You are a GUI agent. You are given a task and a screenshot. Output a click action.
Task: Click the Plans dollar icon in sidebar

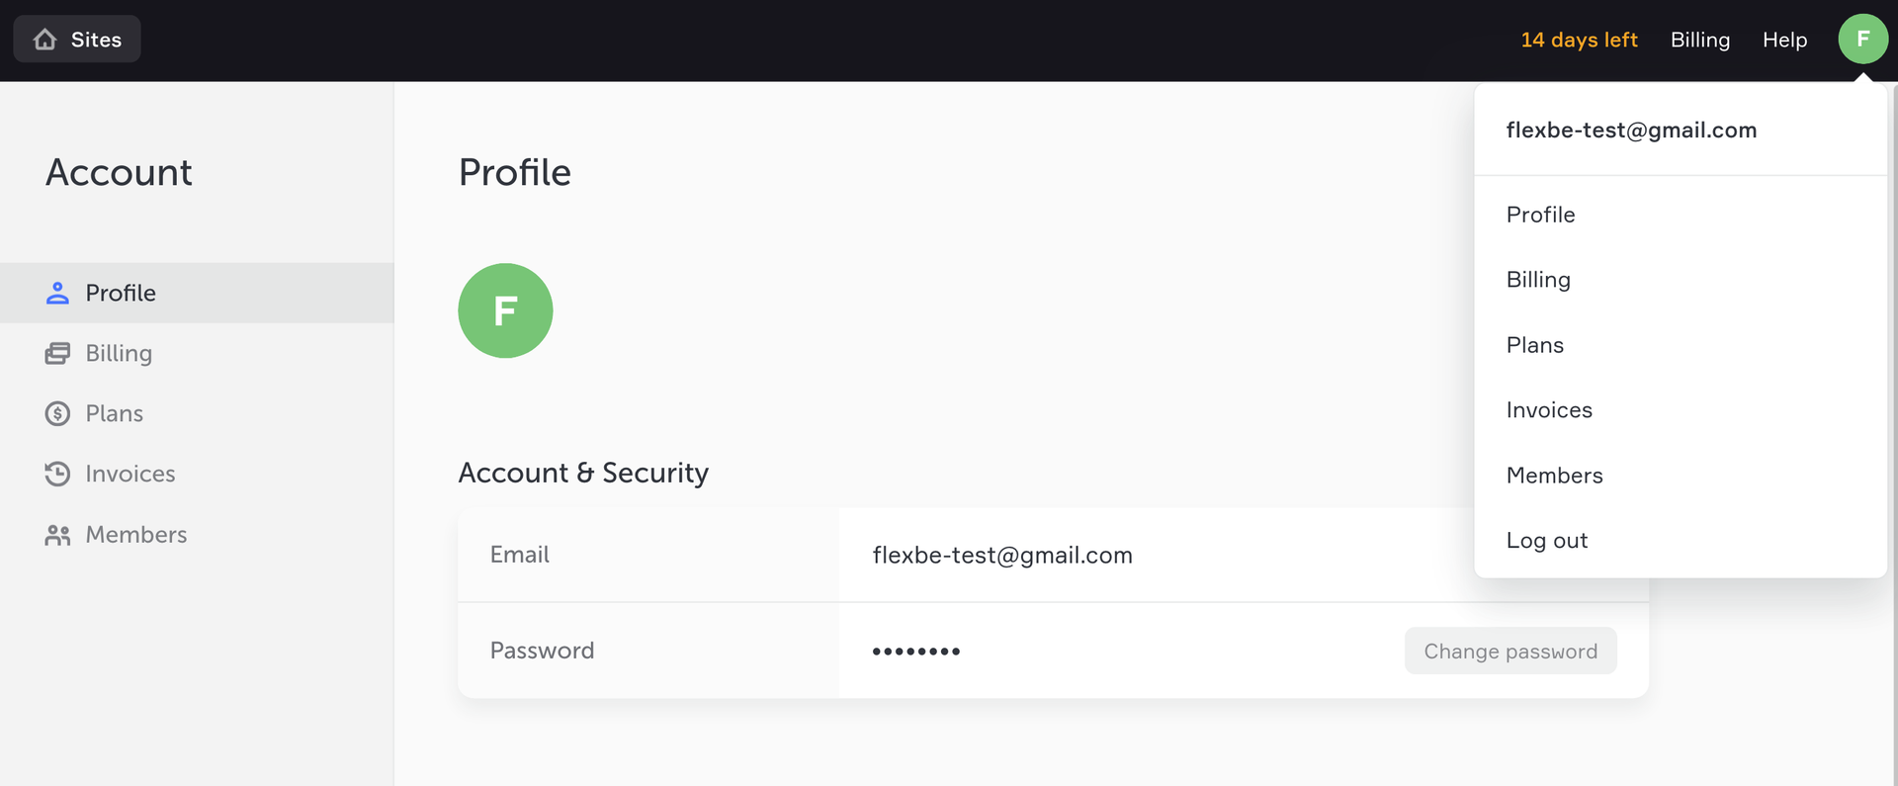(57, 413)
